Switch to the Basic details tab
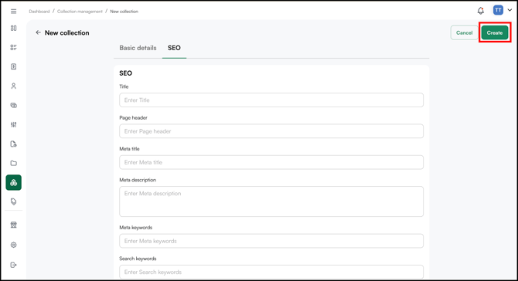 [138, 48]
